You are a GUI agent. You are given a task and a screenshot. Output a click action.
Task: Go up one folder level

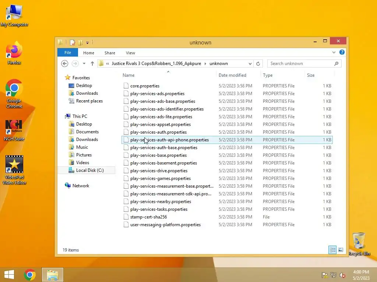[92, 64]
